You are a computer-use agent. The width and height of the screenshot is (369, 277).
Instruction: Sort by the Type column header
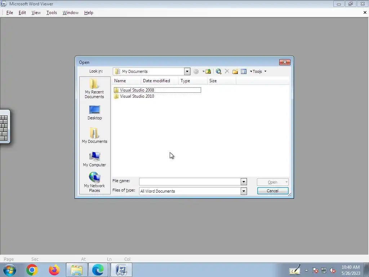click(x=193, y=80)
